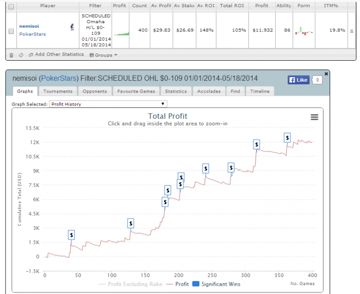This screenshot has width=360, height=294.
Task: Open the Graph Selected Profit History dropdown
Action: pyautogui.click(x=108, y=104)
